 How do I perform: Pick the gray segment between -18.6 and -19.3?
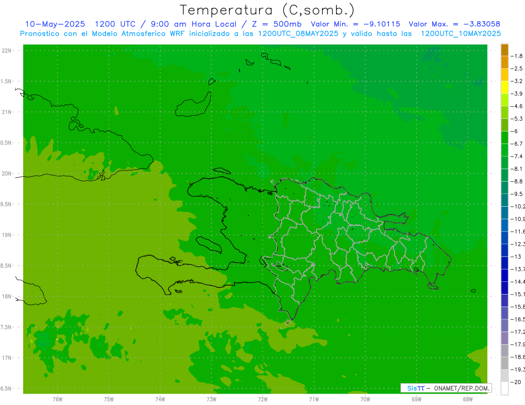pos(504,363)
